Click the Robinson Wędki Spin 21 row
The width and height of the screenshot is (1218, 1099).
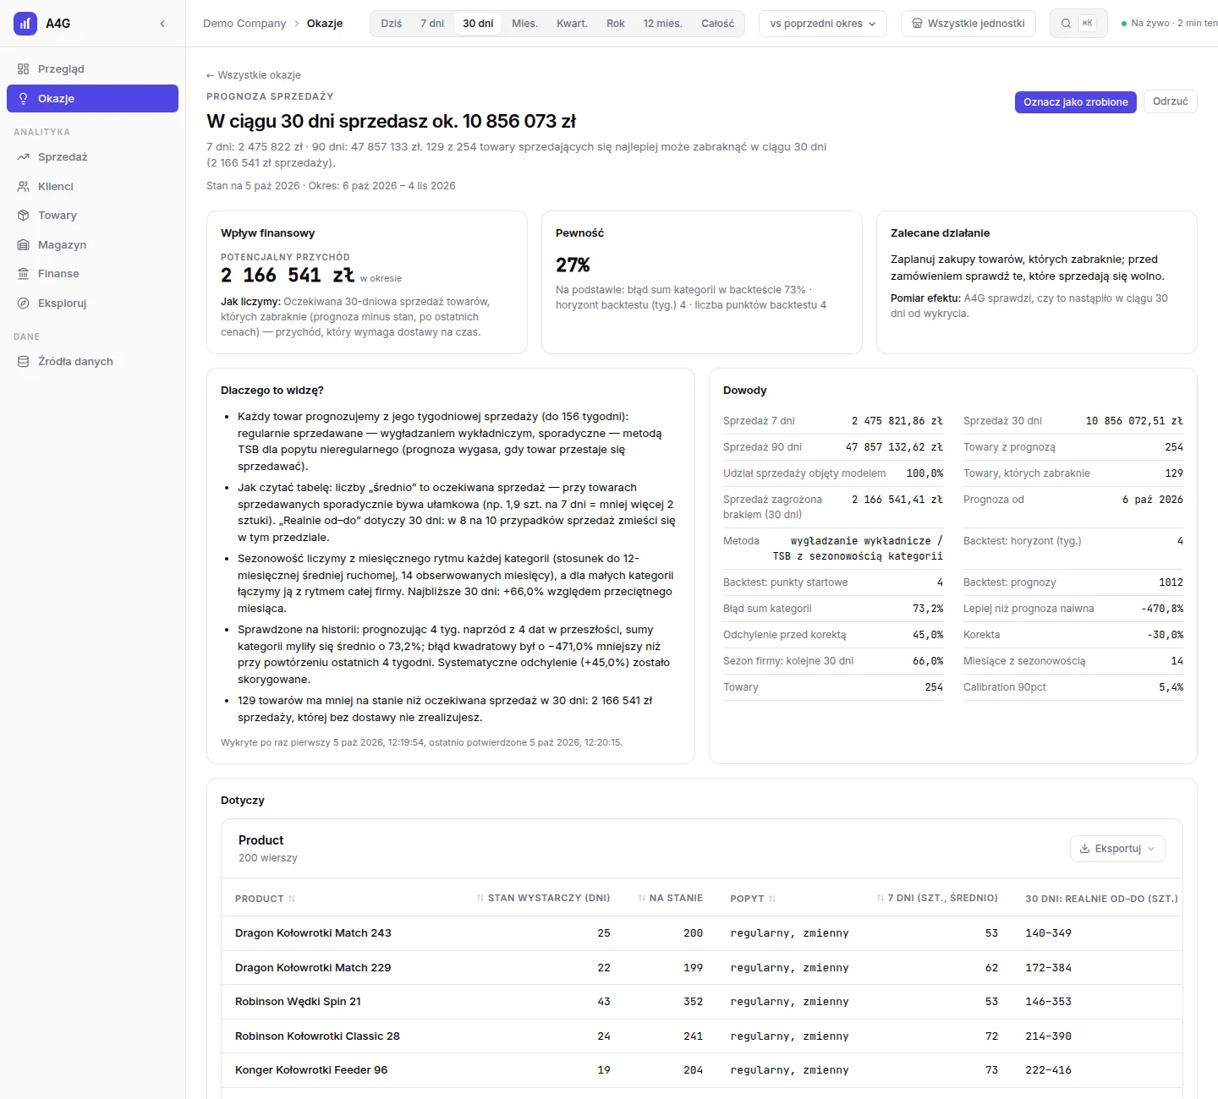701,1002
